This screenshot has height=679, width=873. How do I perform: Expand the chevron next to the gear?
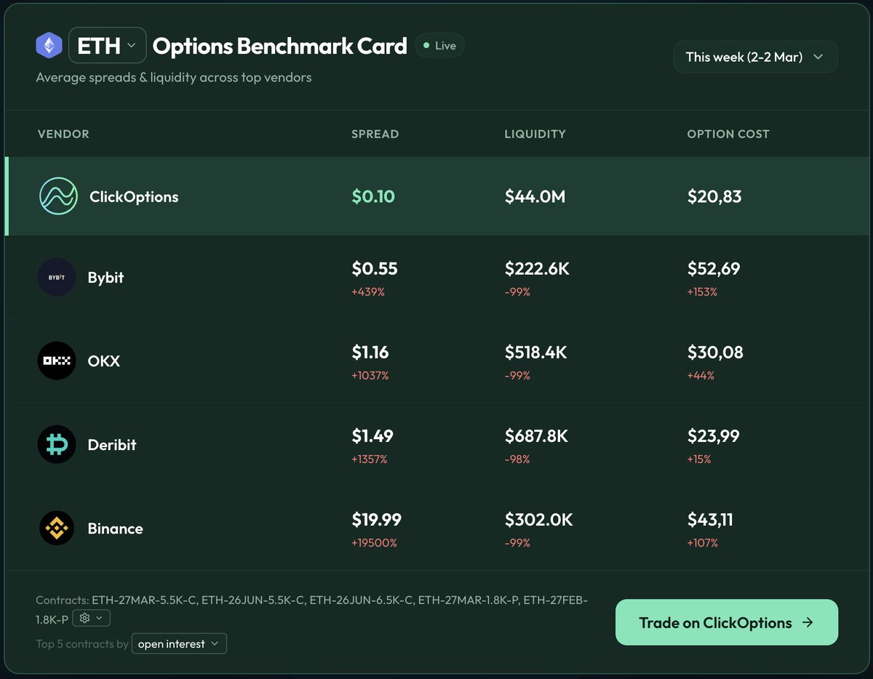[99, 617]
